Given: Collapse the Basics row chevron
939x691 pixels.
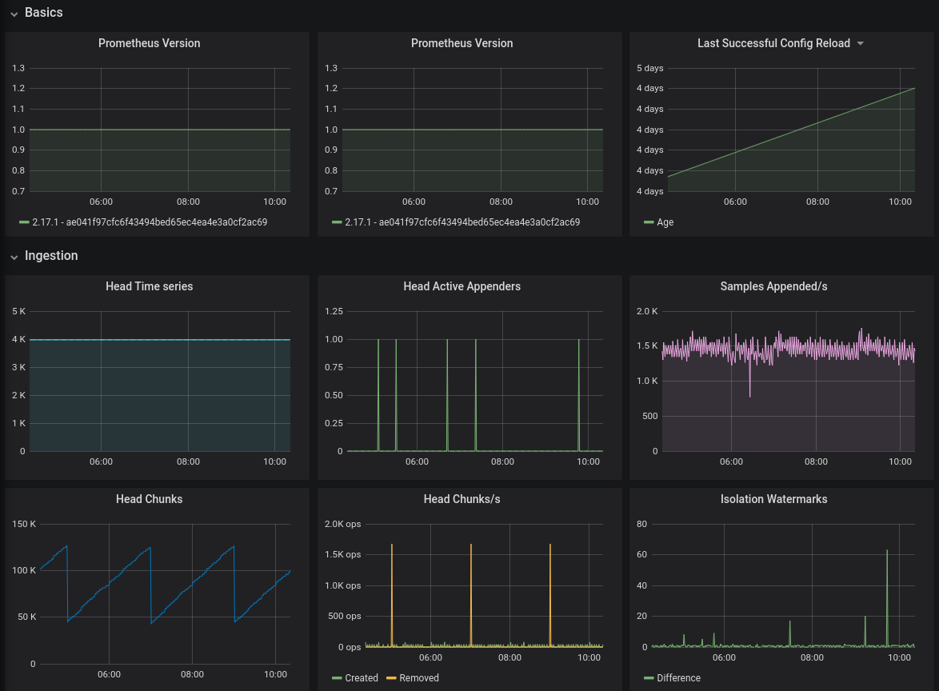Looking at the screenshot, I should [x=14, y=14].
